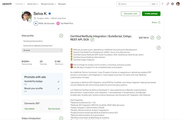Edit the Availability badge setting

[59, 82]
